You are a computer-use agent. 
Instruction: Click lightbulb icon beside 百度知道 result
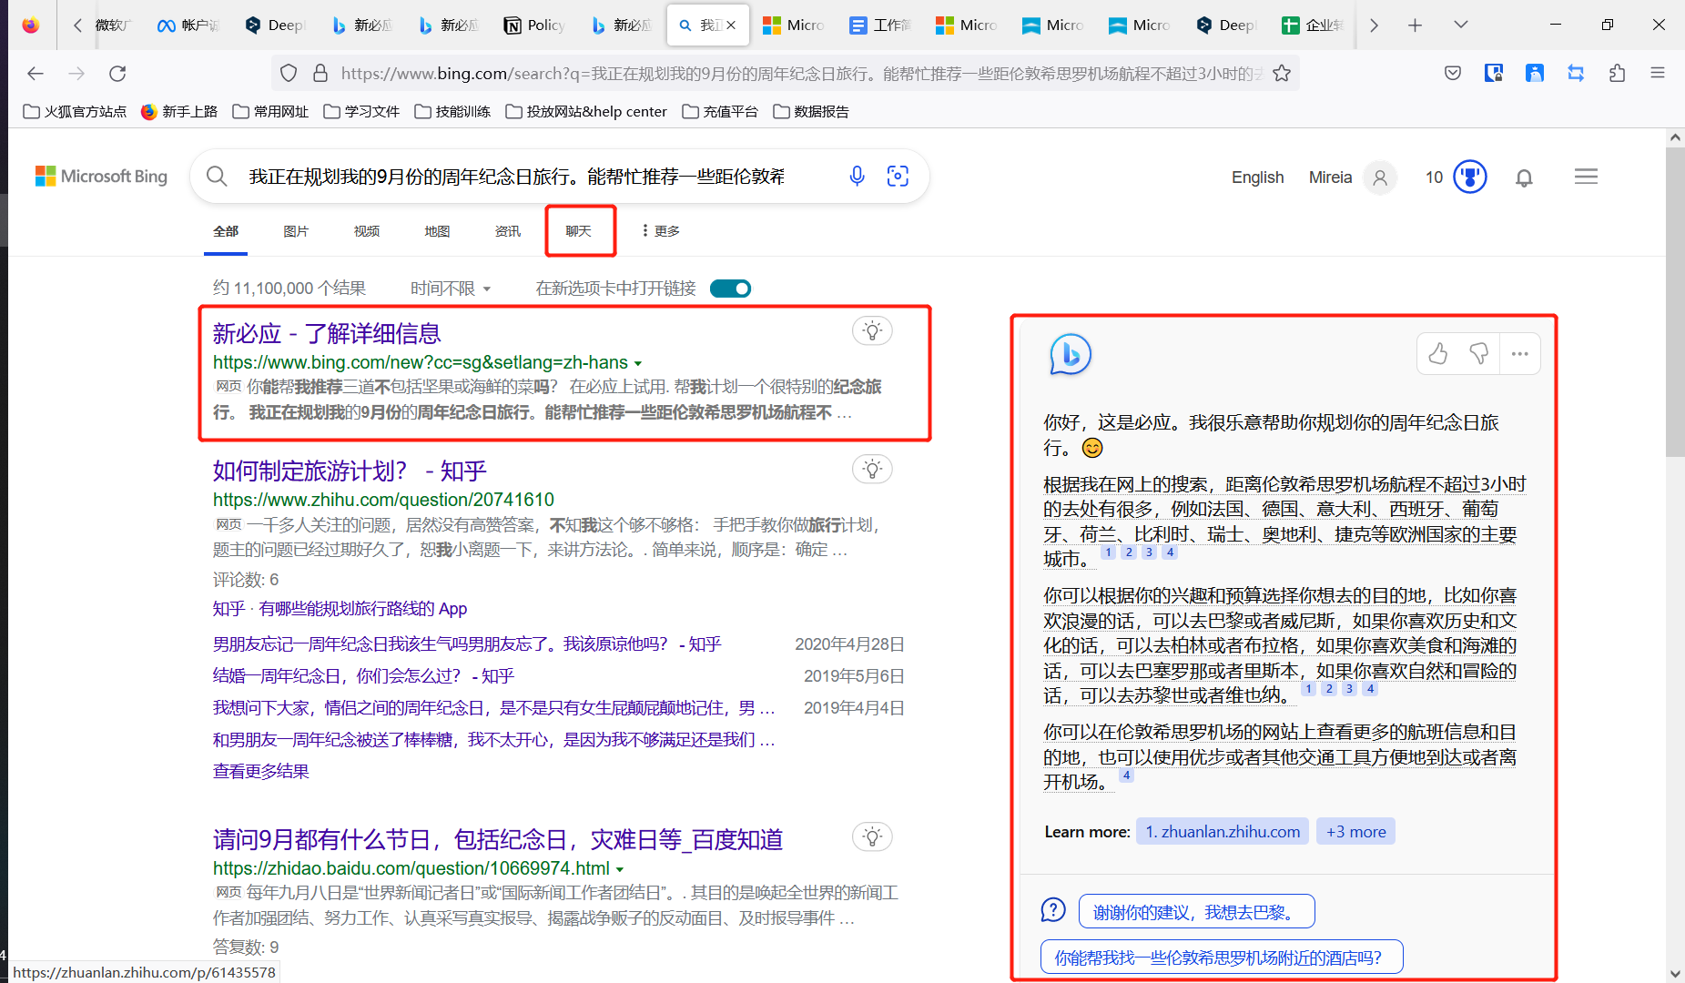(872, 837)
